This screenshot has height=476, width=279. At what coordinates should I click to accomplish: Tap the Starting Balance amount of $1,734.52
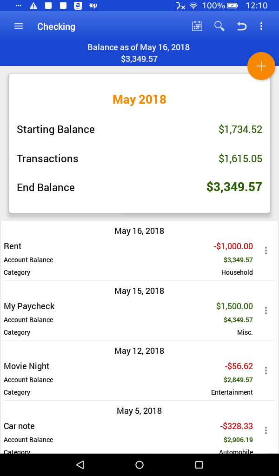(240, 129)
